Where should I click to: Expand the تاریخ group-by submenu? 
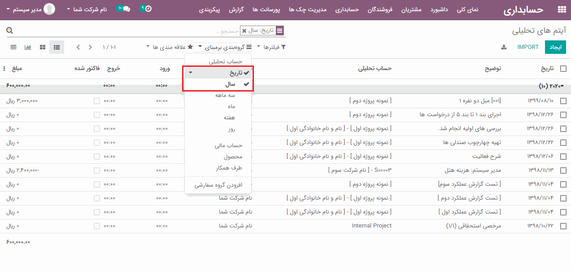coord(218,73)
